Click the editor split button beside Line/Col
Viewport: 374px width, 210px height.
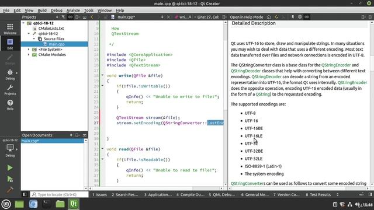224,17
